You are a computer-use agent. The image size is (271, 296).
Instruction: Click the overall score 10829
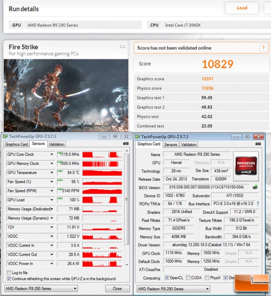(218, 64)
